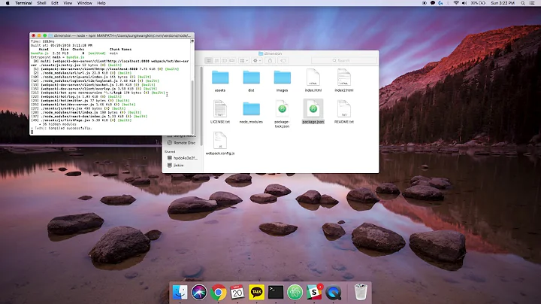This screenshot has height=304, width=541.
Task: Launch Siri from the dock
Action: pyautogui.click(x=198, y=290)
